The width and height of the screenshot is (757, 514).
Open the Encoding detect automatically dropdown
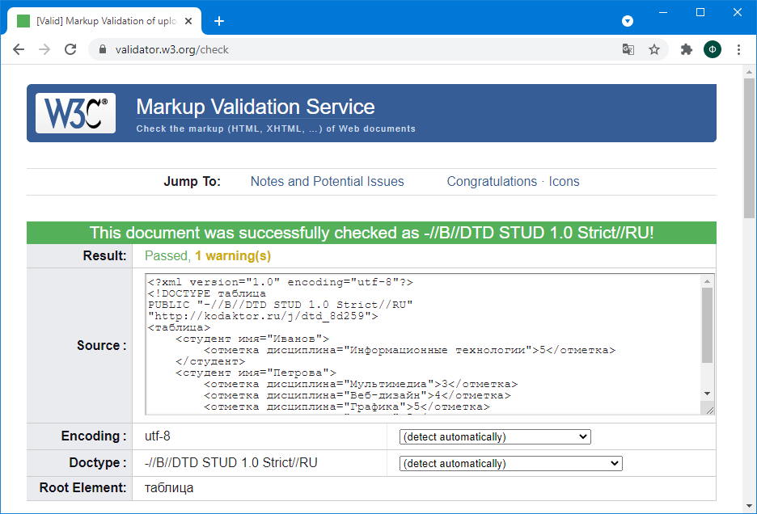tap(495, 436)
